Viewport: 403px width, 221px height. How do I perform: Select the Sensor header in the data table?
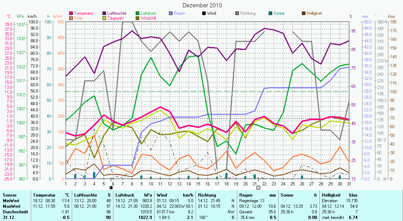click(9, 195)
